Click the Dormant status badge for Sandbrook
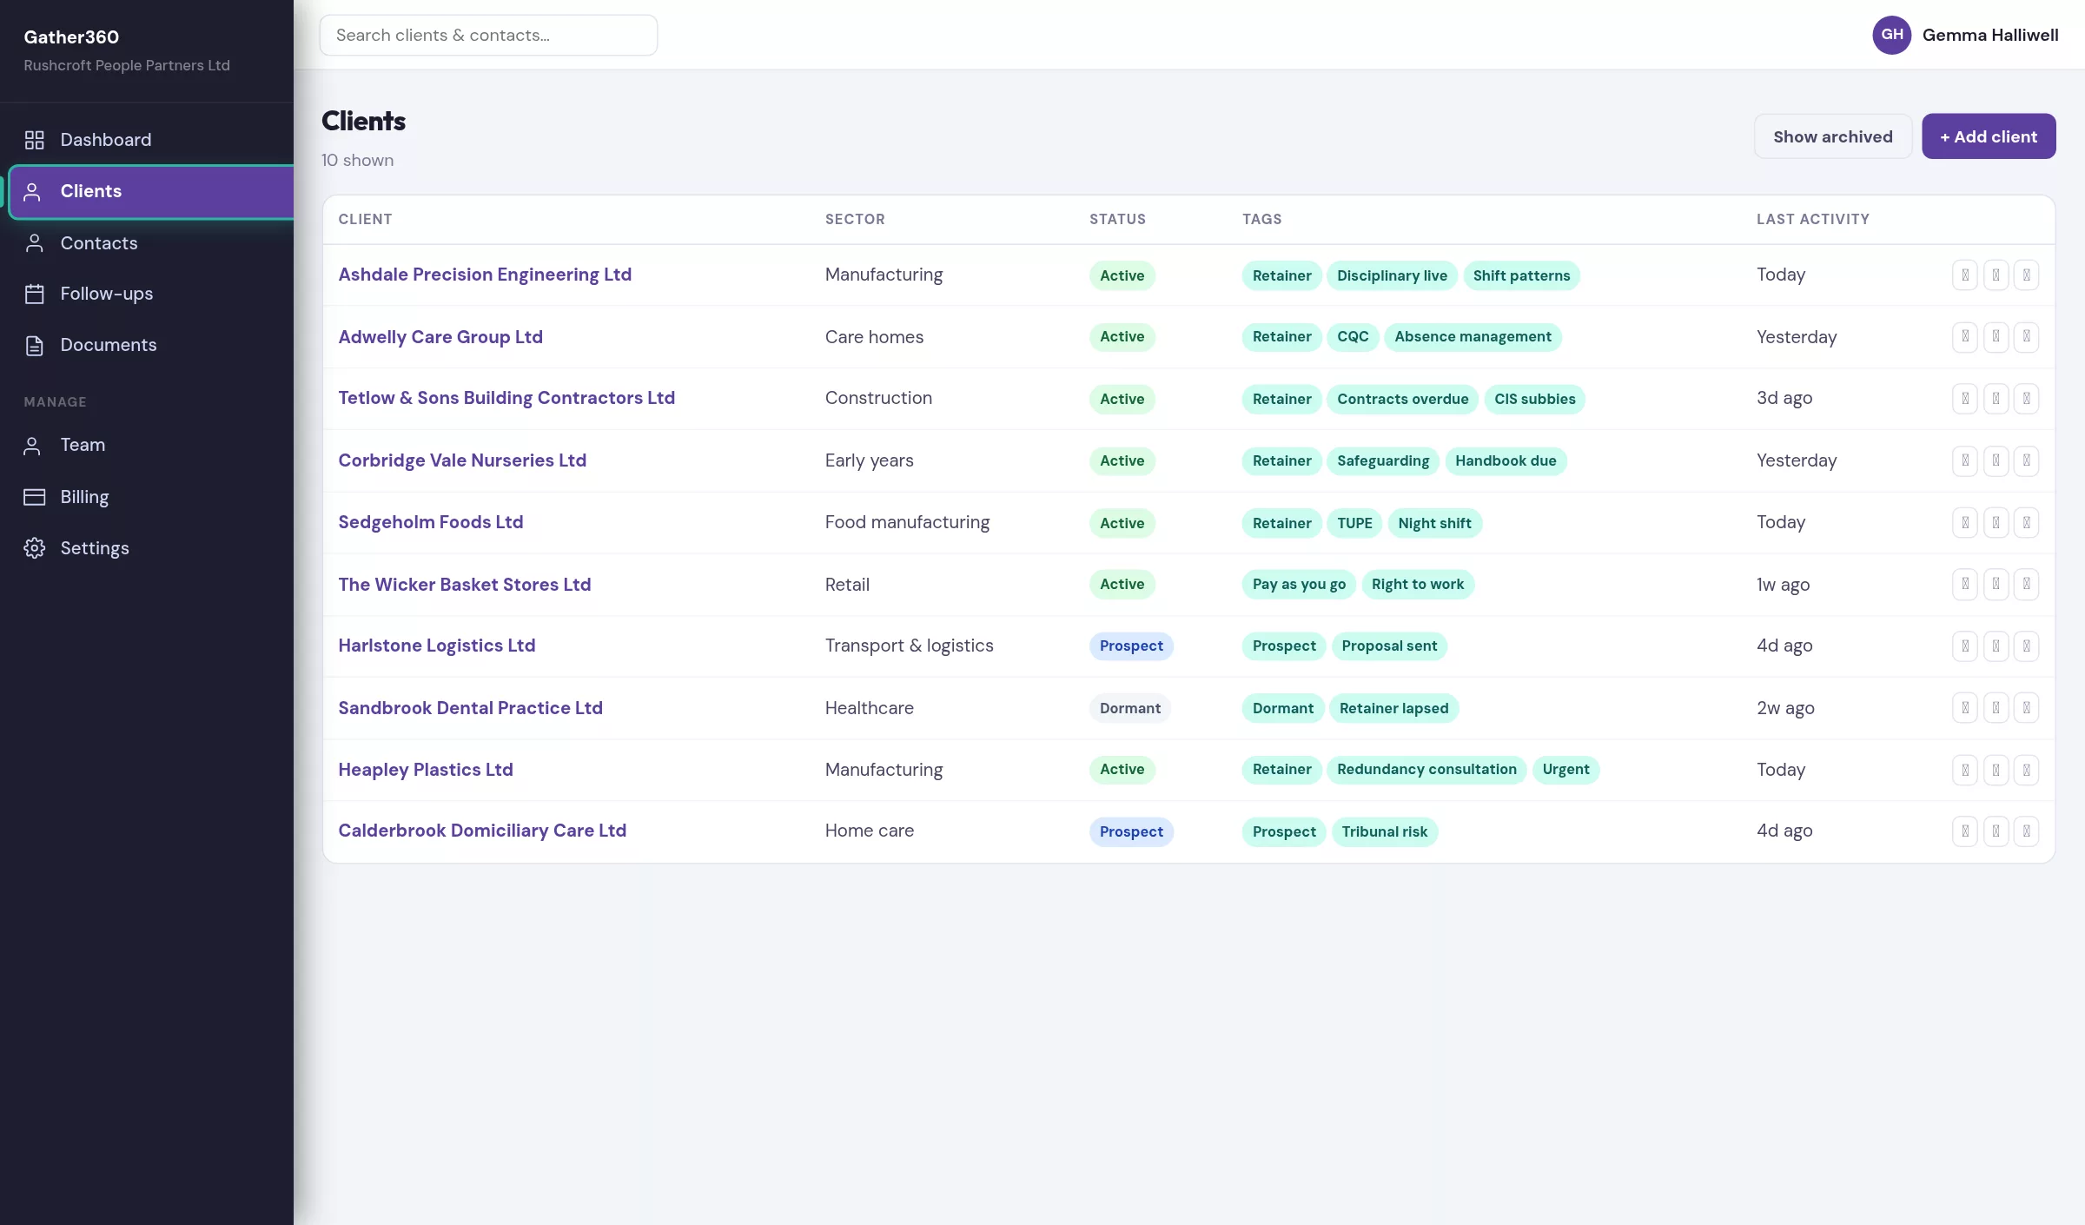The height and width of the screenshot is (1225, 2085). coord(1130,708)
